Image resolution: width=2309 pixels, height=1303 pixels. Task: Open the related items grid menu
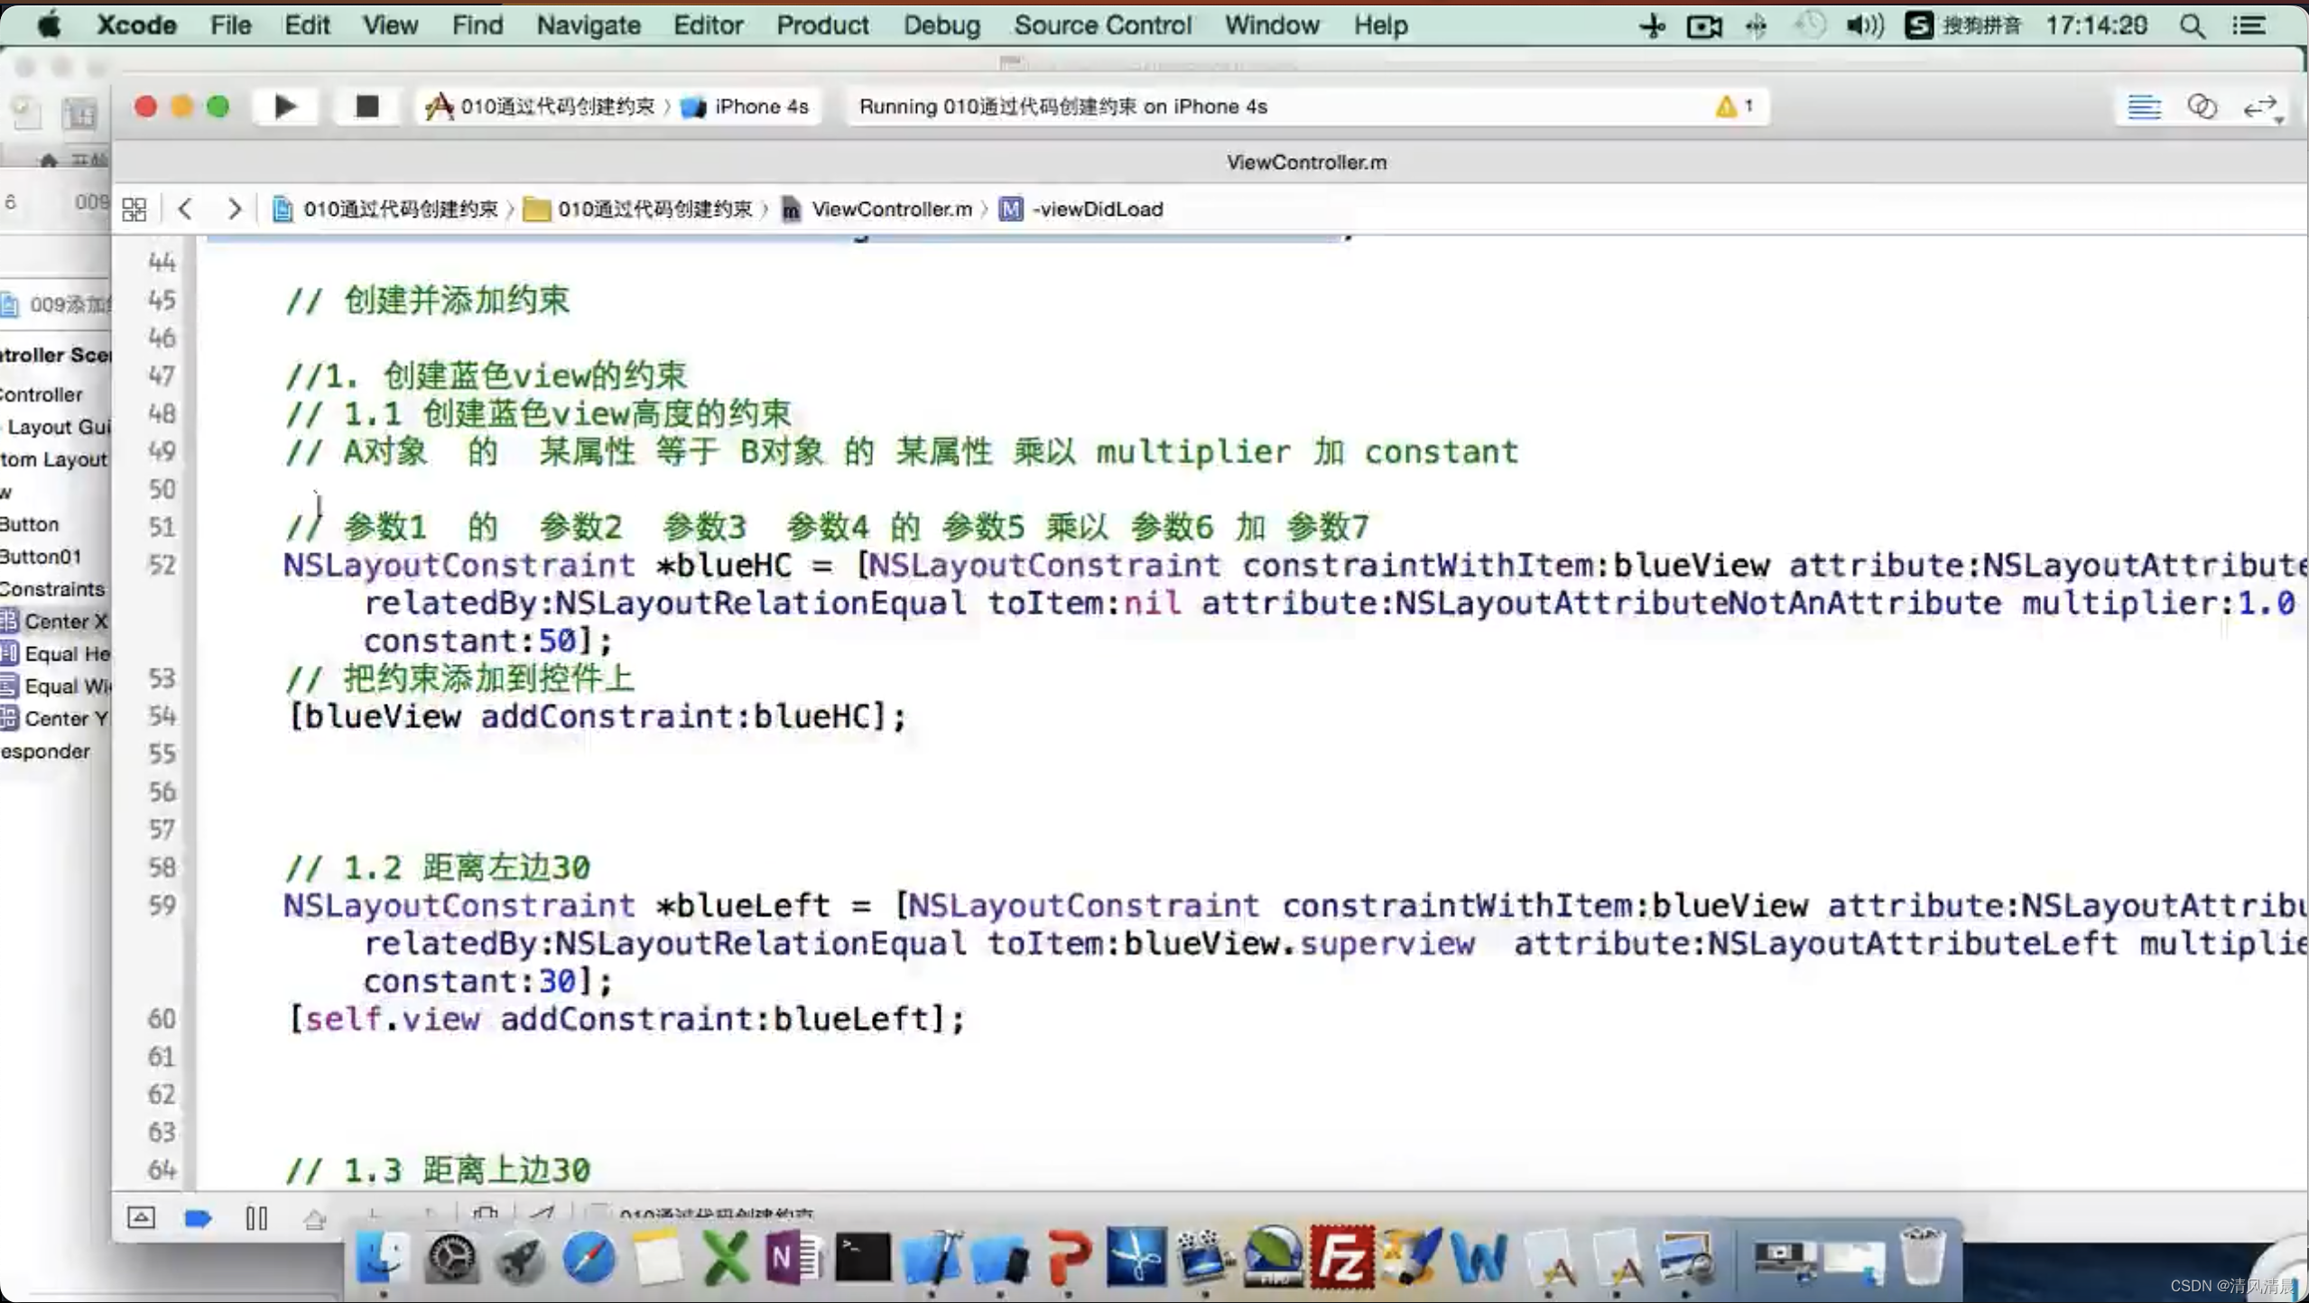coord(134,209)
